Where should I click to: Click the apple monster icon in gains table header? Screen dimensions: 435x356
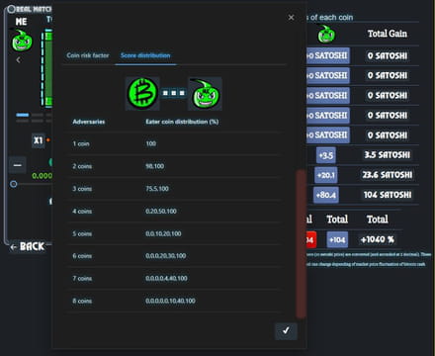click(x=326, y=34)
